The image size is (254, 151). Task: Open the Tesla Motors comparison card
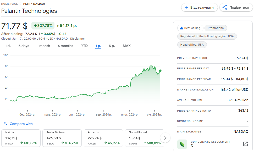(x=62, y=138)
